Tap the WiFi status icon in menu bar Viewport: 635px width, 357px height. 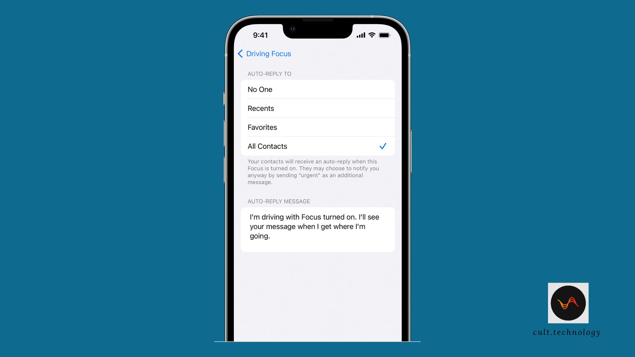point(372,35)
